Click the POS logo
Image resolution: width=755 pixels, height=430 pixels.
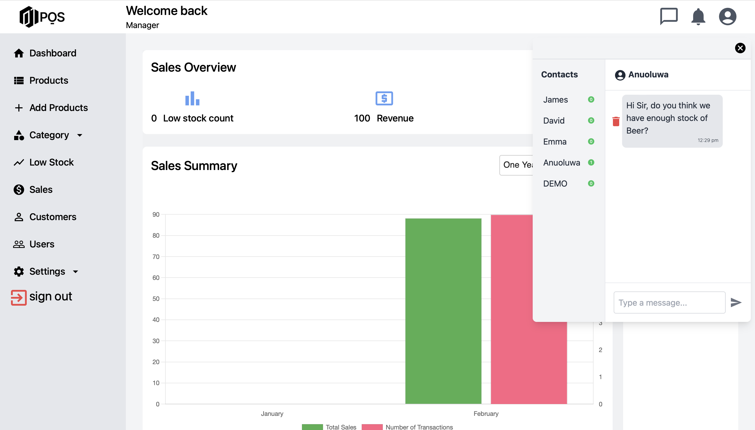coord(42,17)
